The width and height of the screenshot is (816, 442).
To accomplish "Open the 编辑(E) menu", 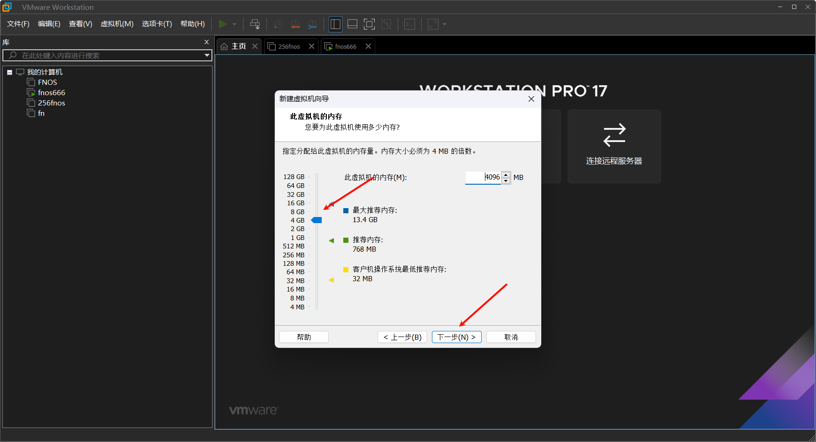I will click(49, 24).
